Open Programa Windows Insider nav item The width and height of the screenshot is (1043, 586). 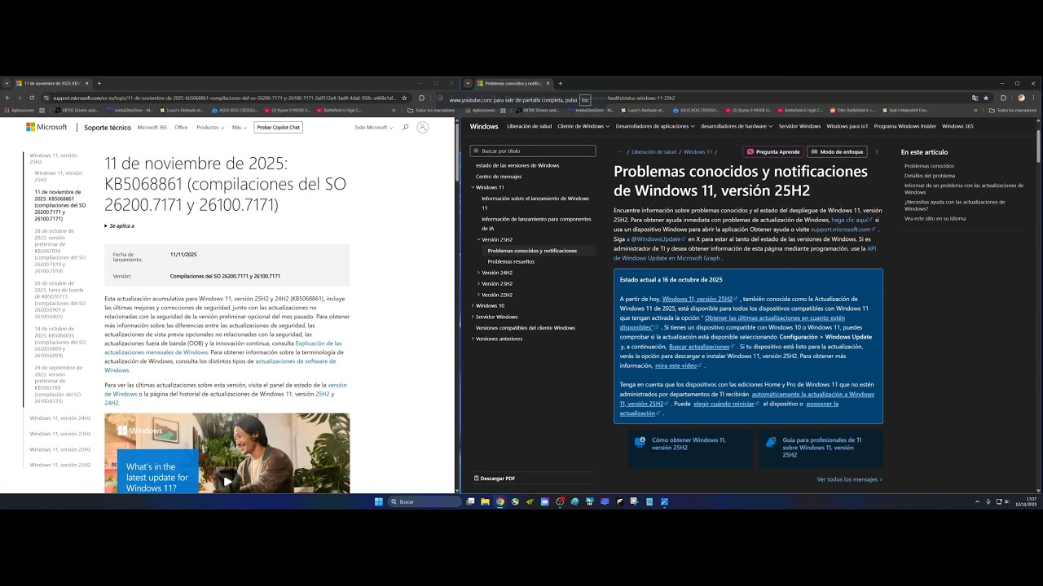point(905,126)
